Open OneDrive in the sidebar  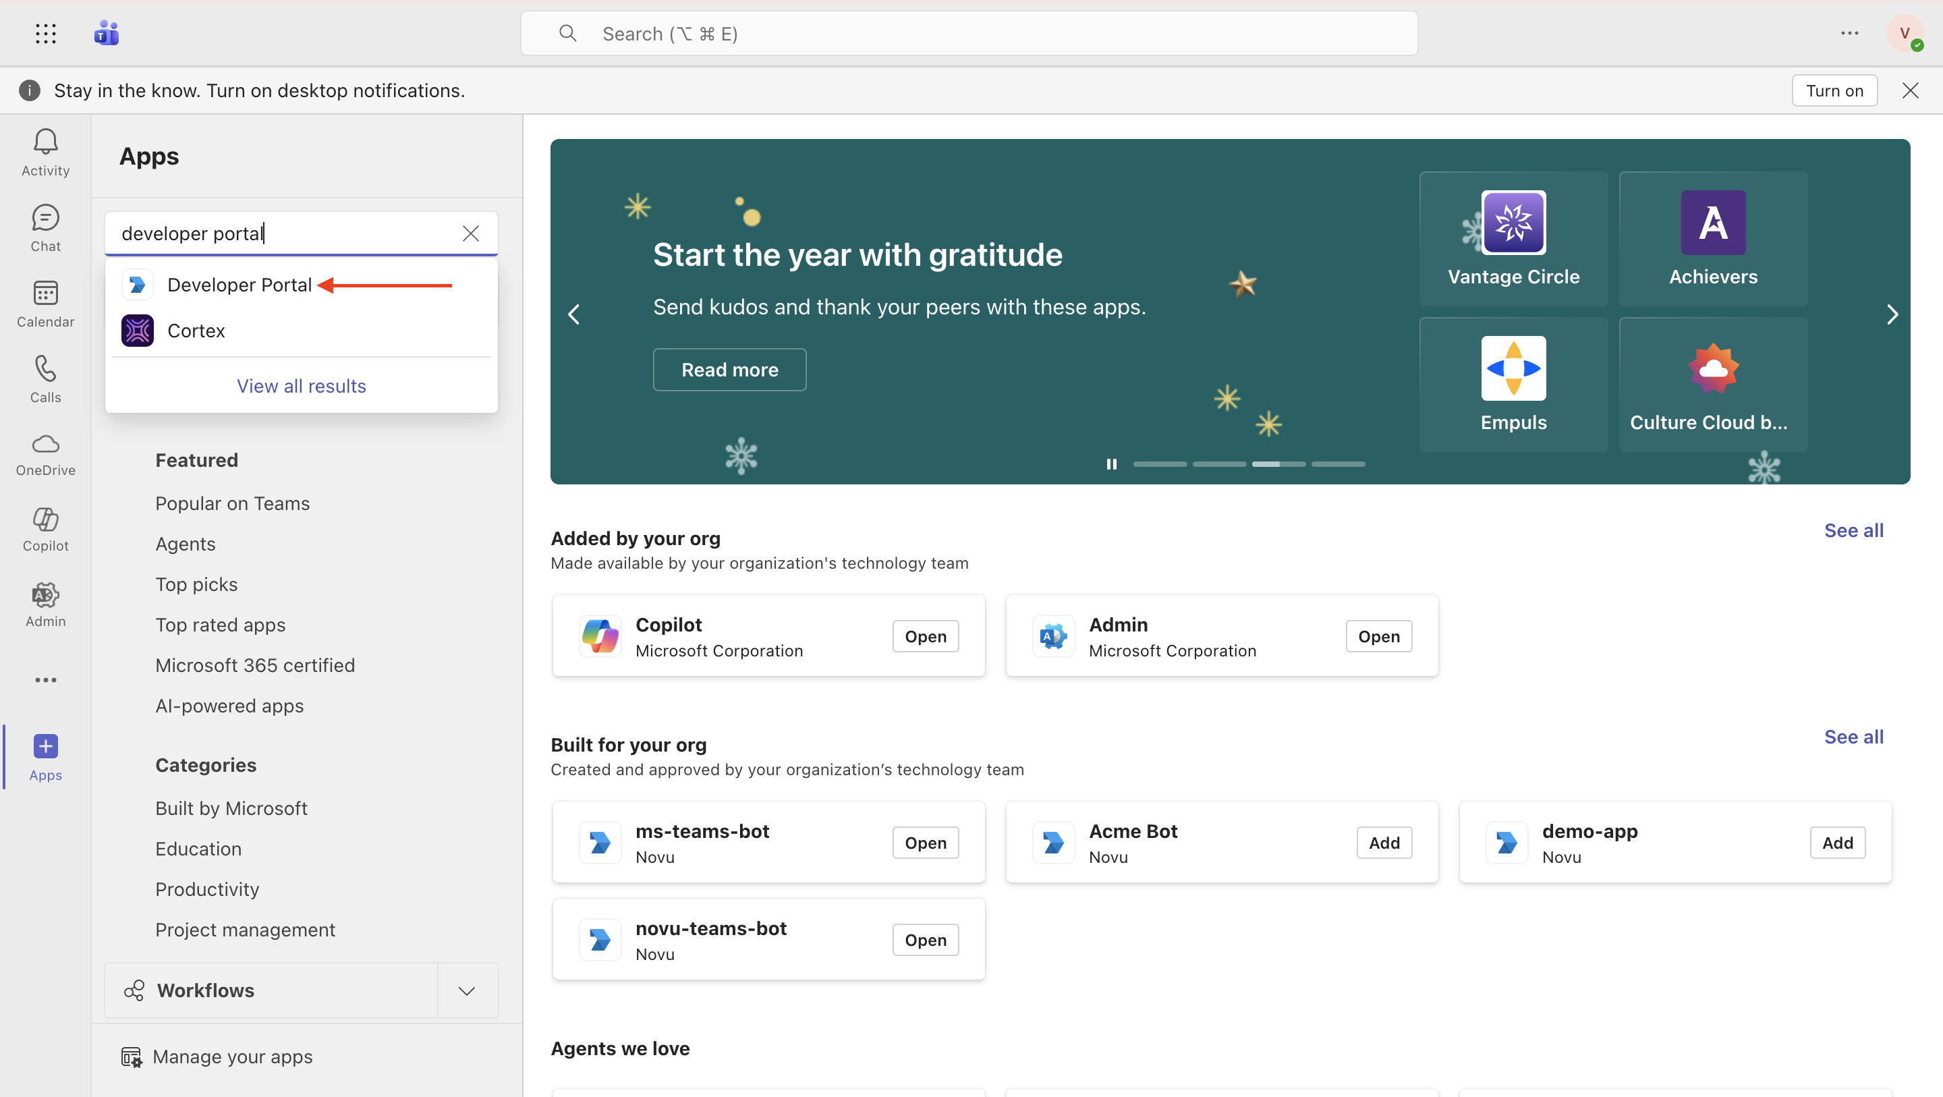[x=45, y=452]
